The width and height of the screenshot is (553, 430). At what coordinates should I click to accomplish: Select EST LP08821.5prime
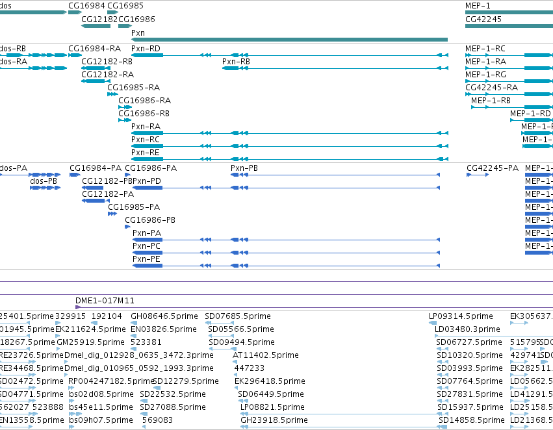[x=344, y=414]
